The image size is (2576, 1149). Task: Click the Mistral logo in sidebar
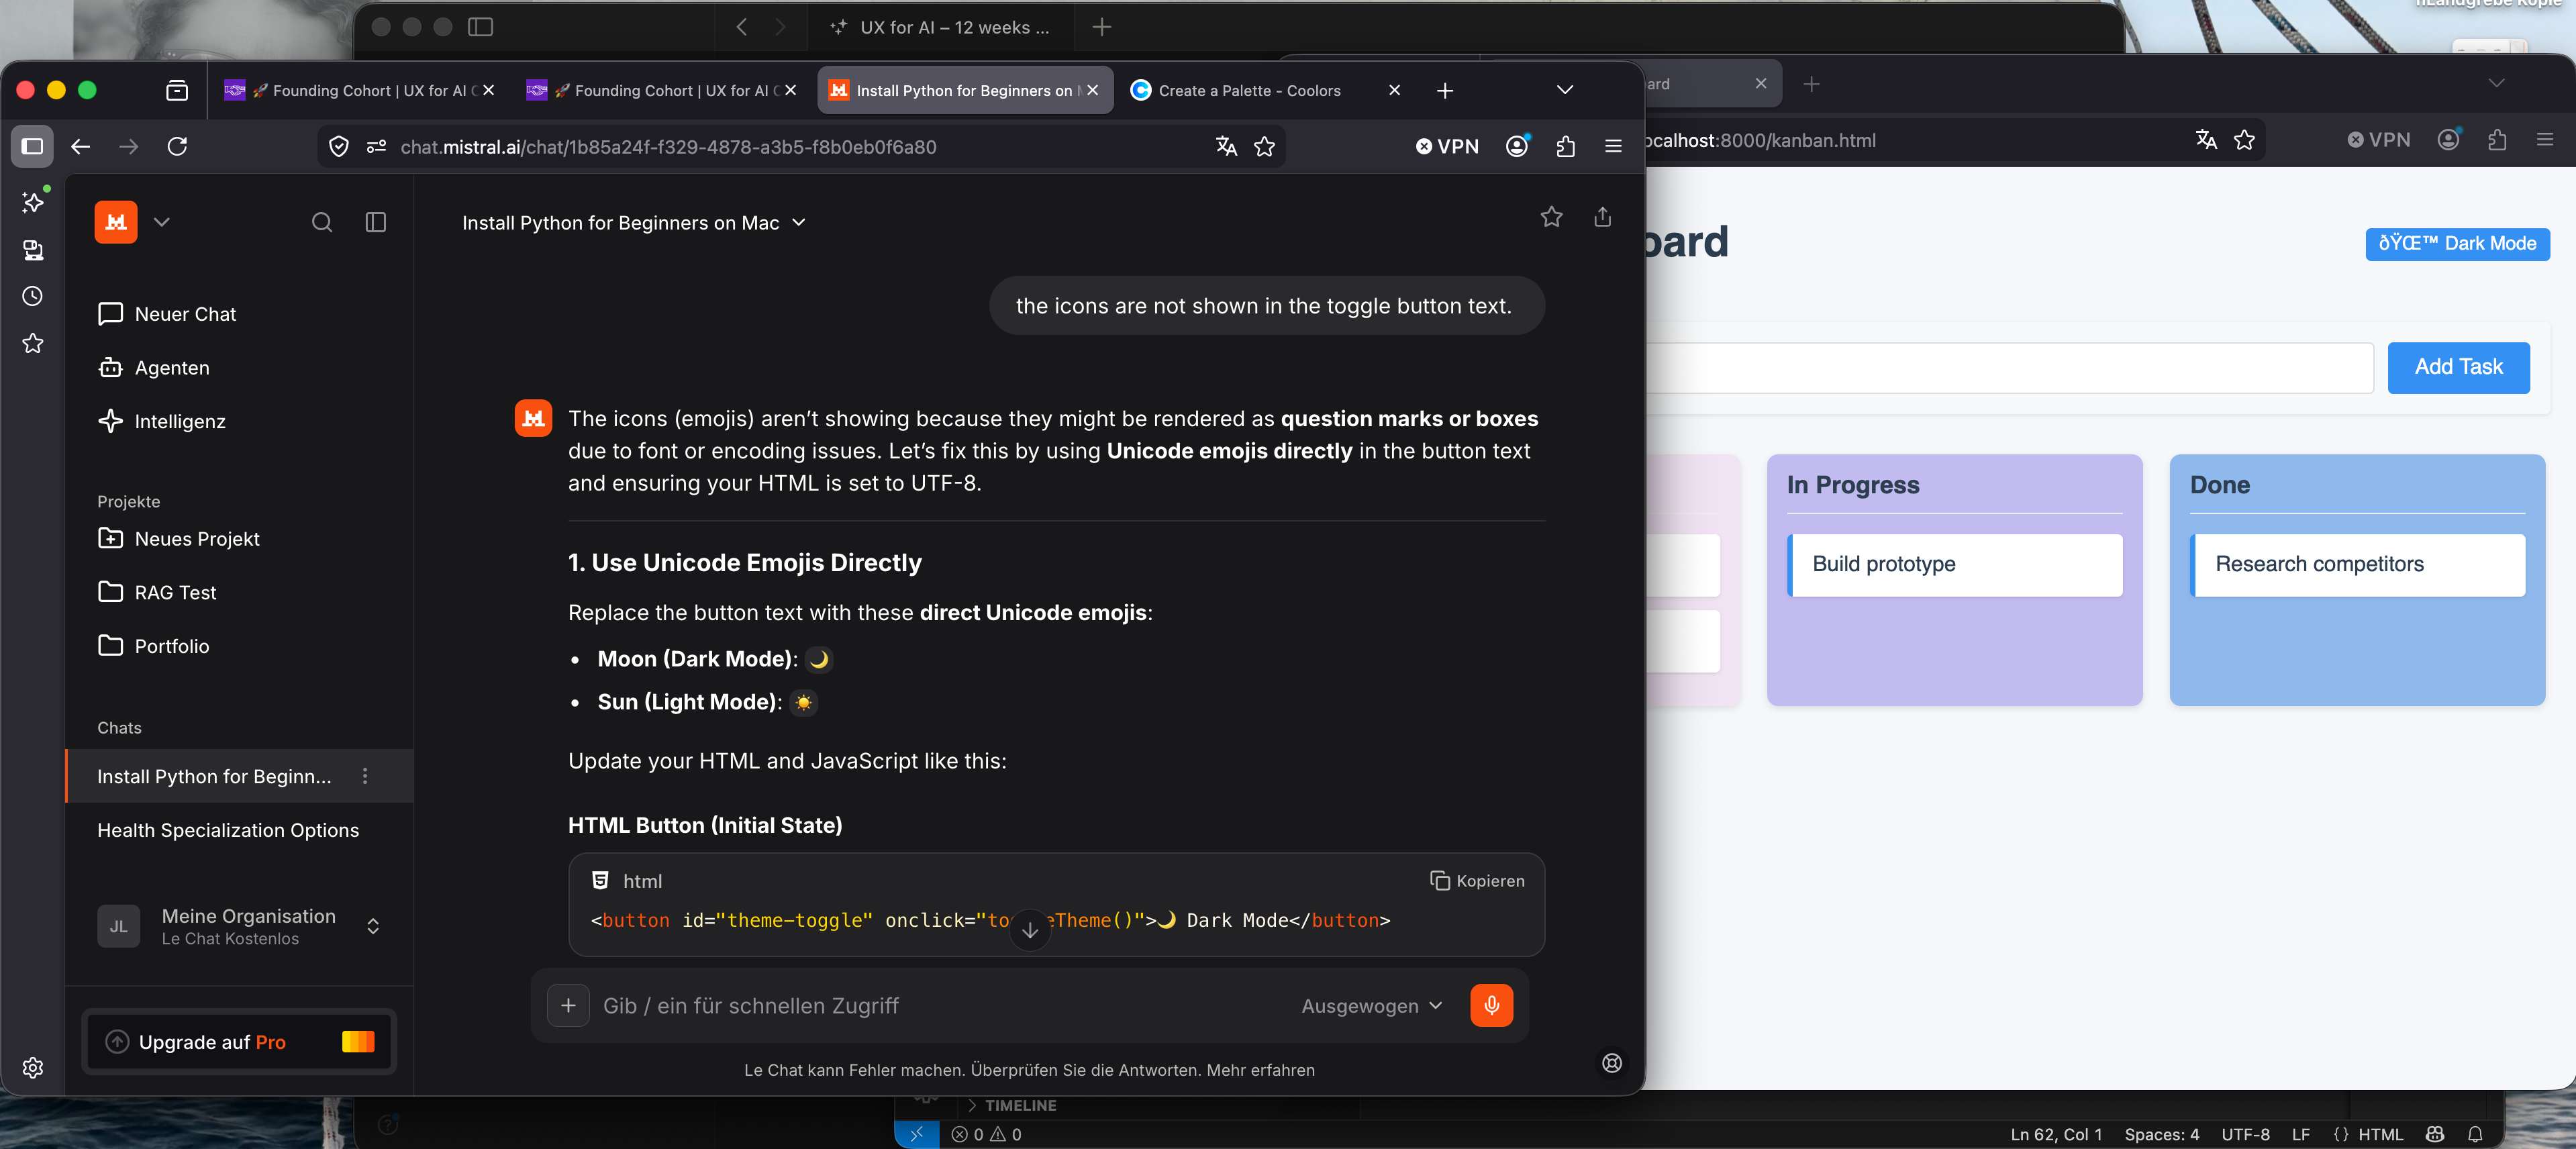116,221
